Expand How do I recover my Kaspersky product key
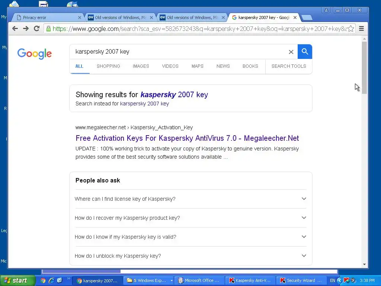This screenshot has width=381, height=286. 191,217
